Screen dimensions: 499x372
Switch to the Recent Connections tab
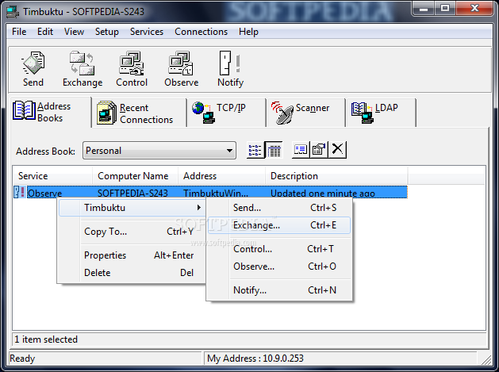pyautogui.click(x=140, y=113)
